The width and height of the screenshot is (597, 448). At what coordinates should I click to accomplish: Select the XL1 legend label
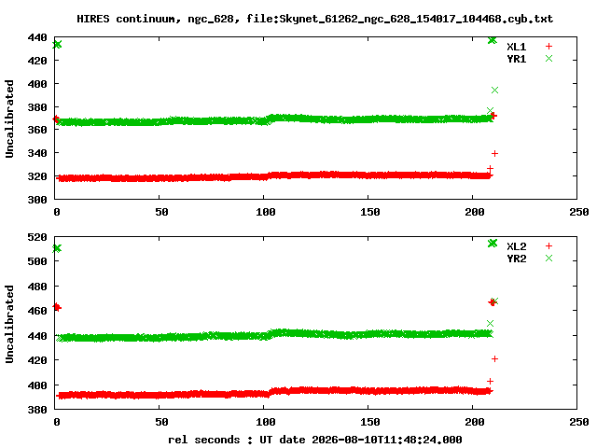(516, 47)
